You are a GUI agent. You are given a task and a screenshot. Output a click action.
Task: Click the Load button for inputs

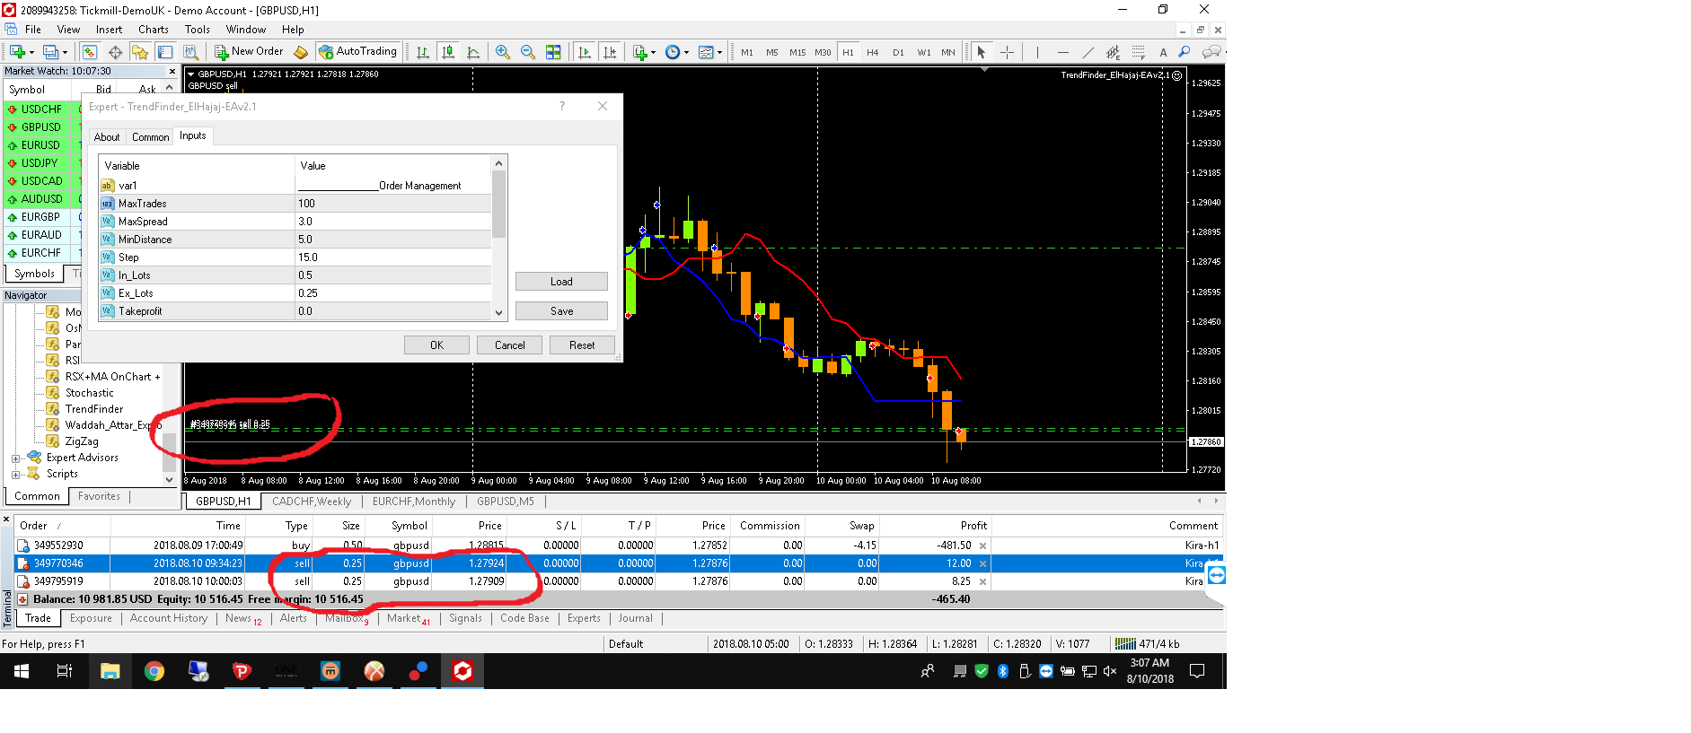coord(561,282)
